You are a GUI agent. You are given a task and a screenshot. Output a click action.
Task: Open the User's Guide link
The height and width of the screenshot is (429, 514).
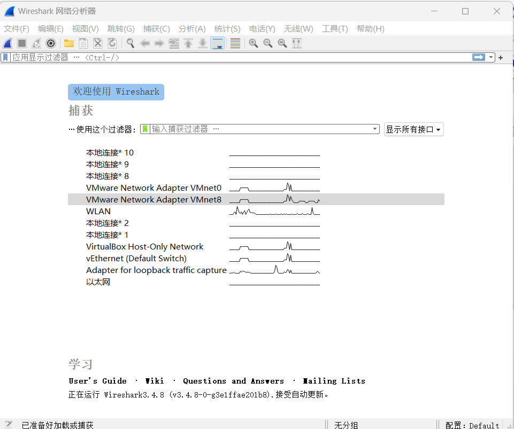tap(98, 381)
